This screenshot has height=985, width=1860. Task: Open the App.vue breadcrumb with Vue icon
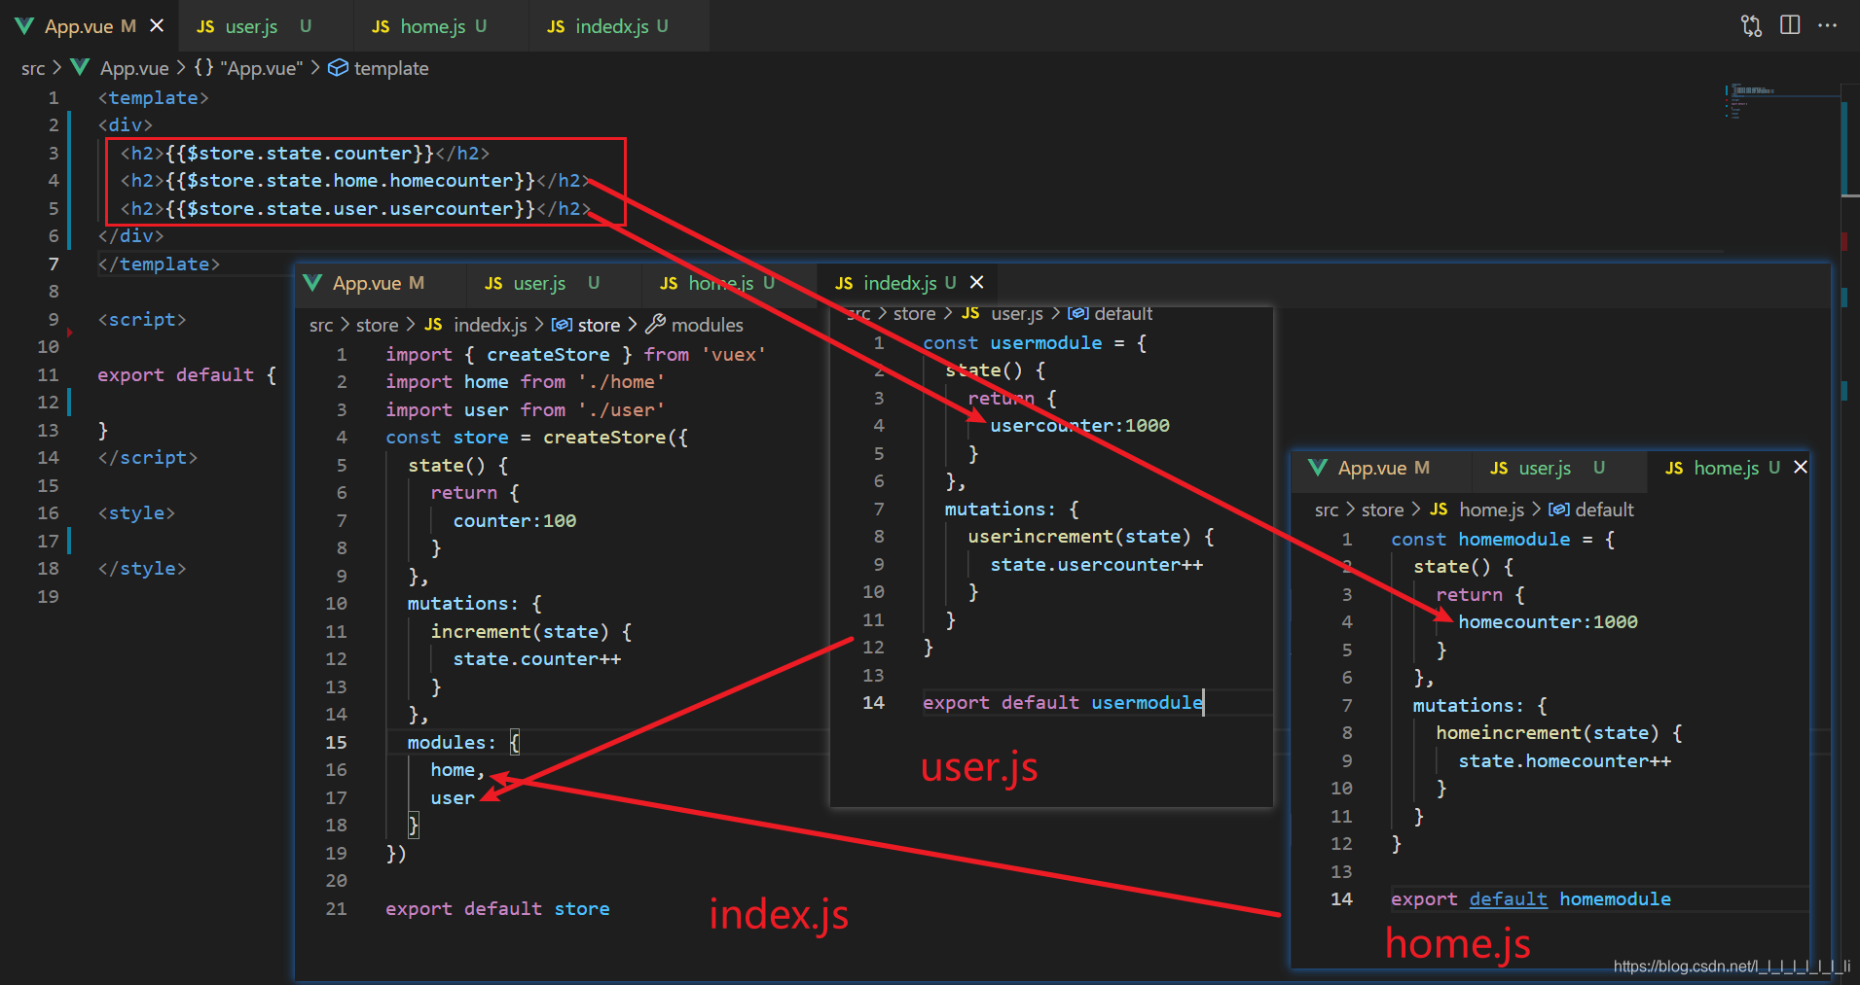click(x=120, y=68)
